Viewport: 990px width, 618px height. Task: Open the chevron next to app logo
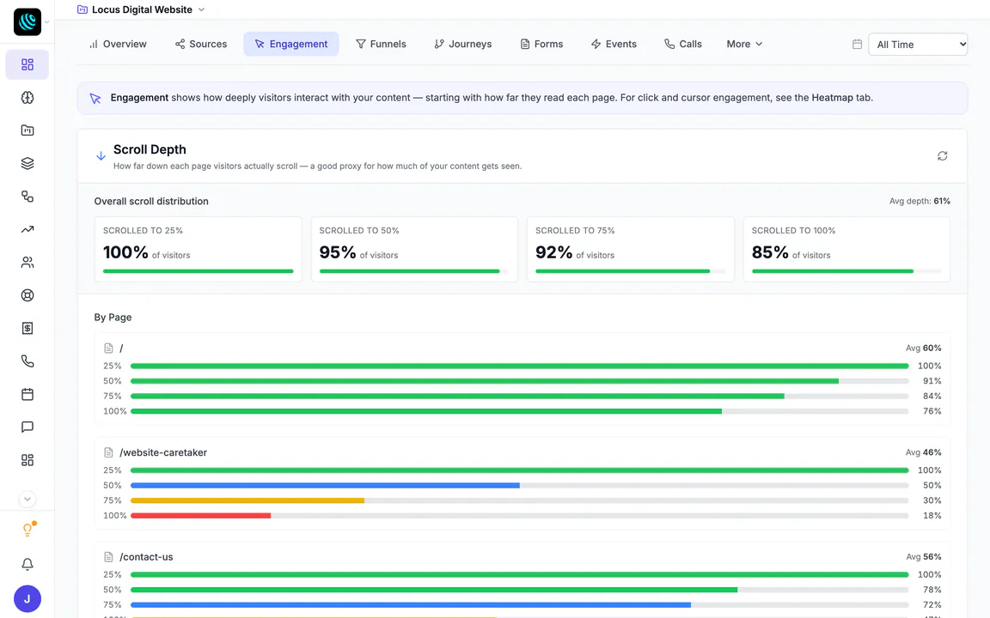(46, 22)
